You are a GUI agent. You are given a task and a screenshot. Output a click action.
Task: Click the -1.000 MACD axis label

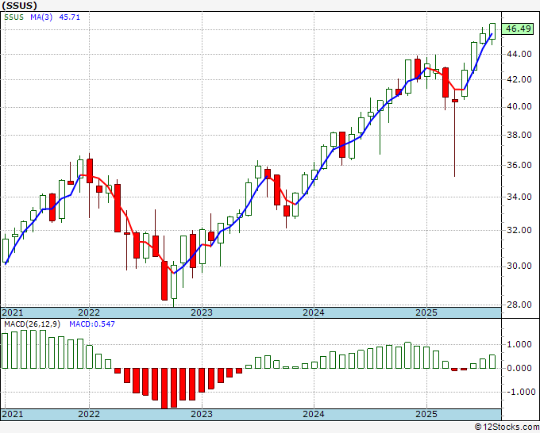point(520,392)
